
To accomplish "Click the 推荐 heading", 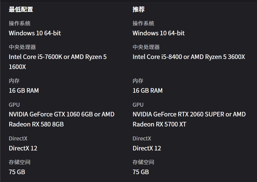I will [138, 9].
